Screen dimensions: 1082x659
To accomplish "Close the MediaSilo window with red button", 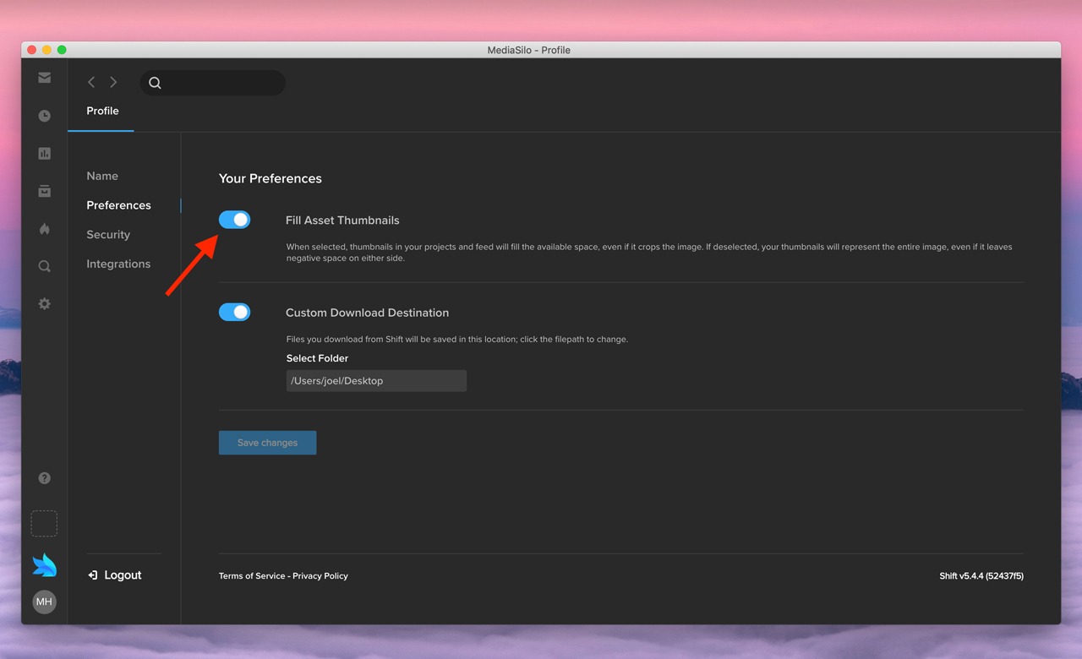I will click(32, 50).
